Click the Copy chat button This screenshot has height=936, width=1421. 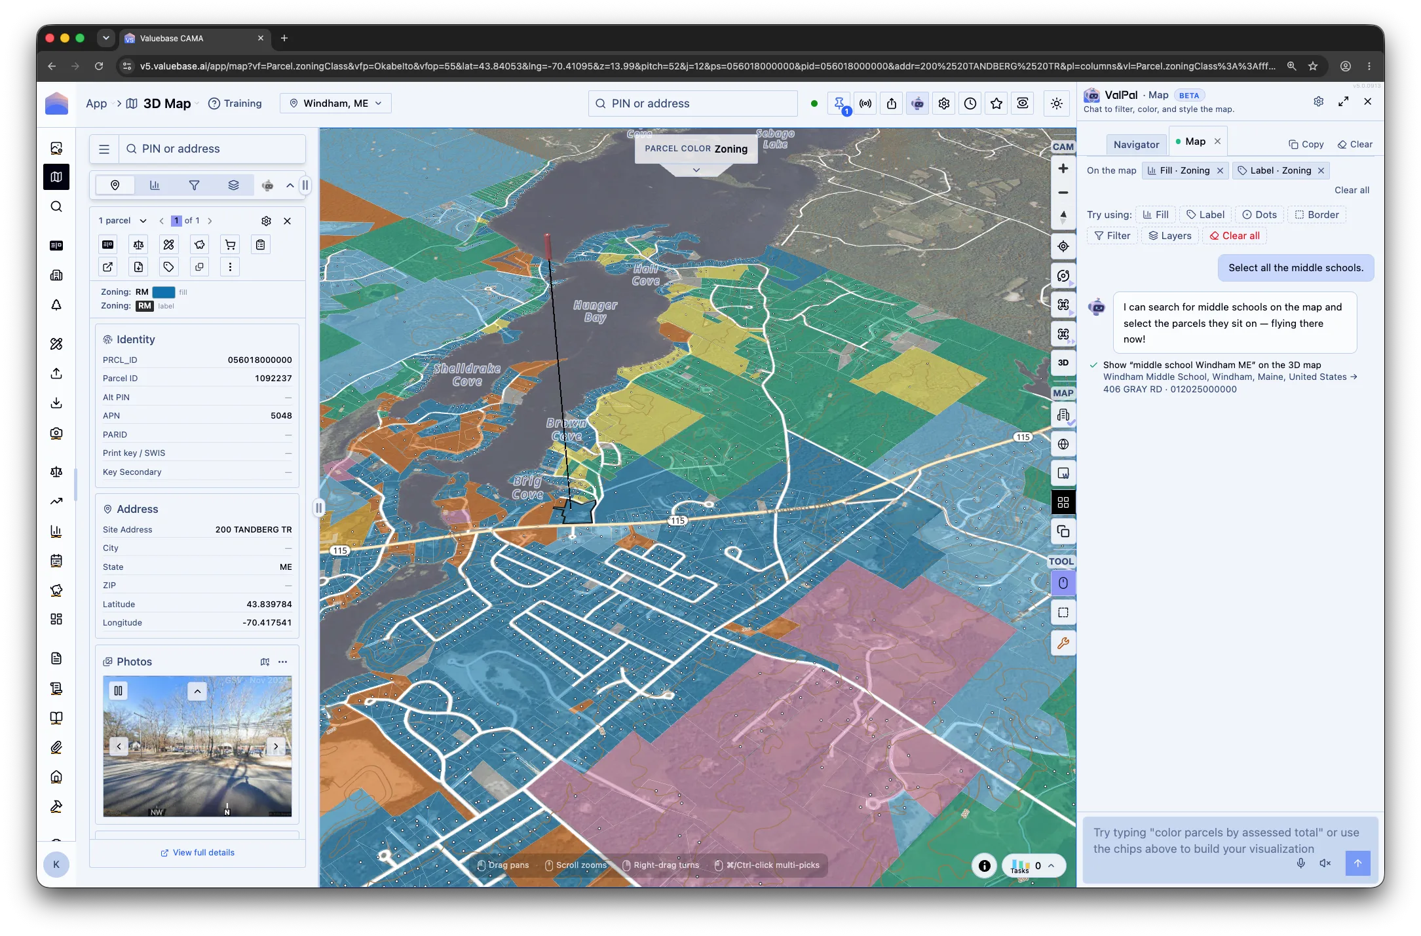1306,145
